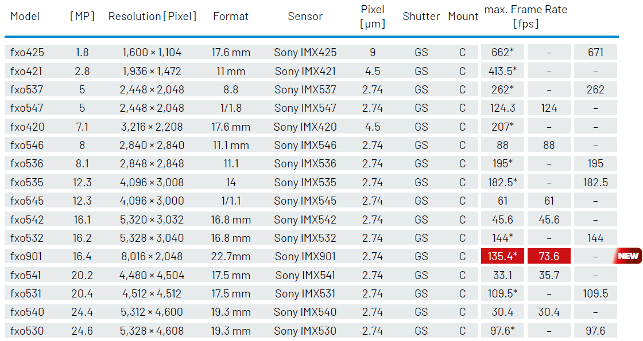This screenshot has height=341, width=643.
Task: Click the Sony IMX421 sensor cell
Action: 305,71
